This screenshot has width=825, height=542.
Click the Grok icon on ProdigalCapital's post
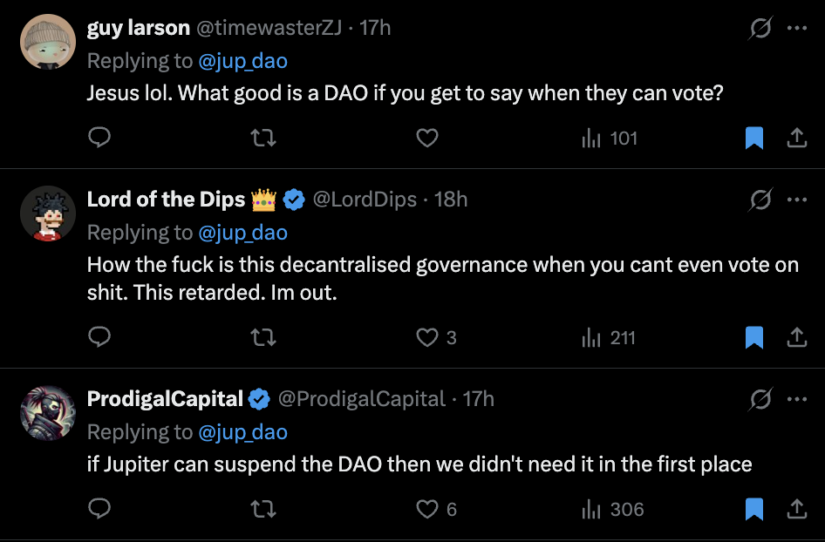pyautogui.click(x=758, y=399)
